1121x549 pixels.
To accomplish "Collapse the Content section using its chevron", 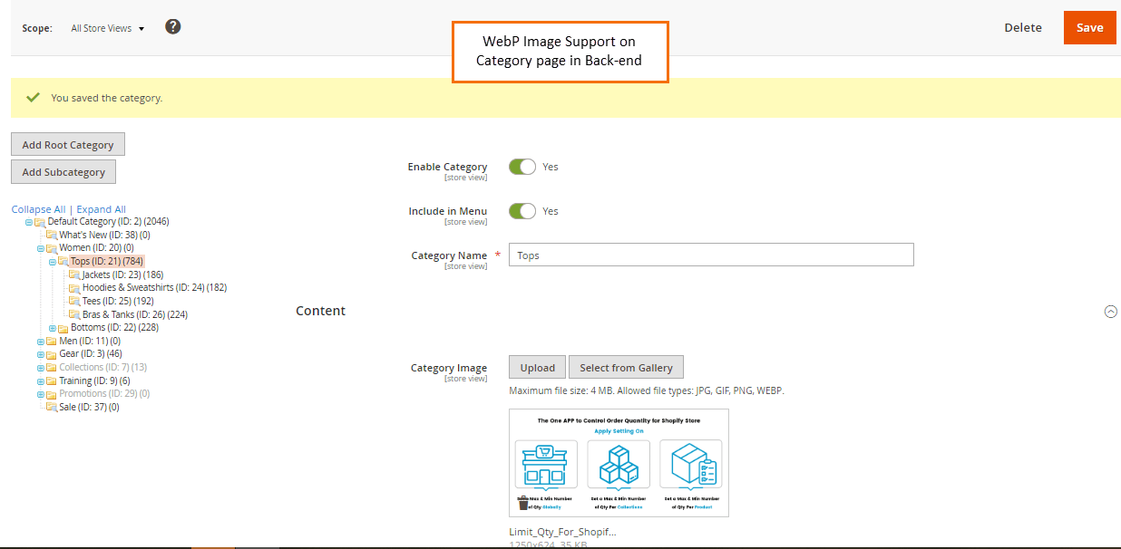I will point(1110,311).
